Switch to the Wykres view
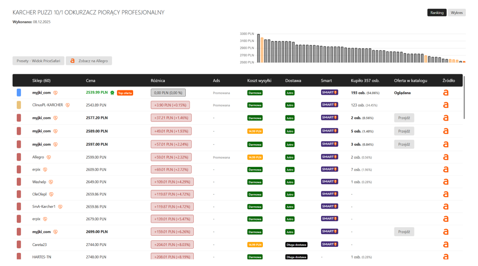This screenshot has height=266, width=478. tap(456, 13)
